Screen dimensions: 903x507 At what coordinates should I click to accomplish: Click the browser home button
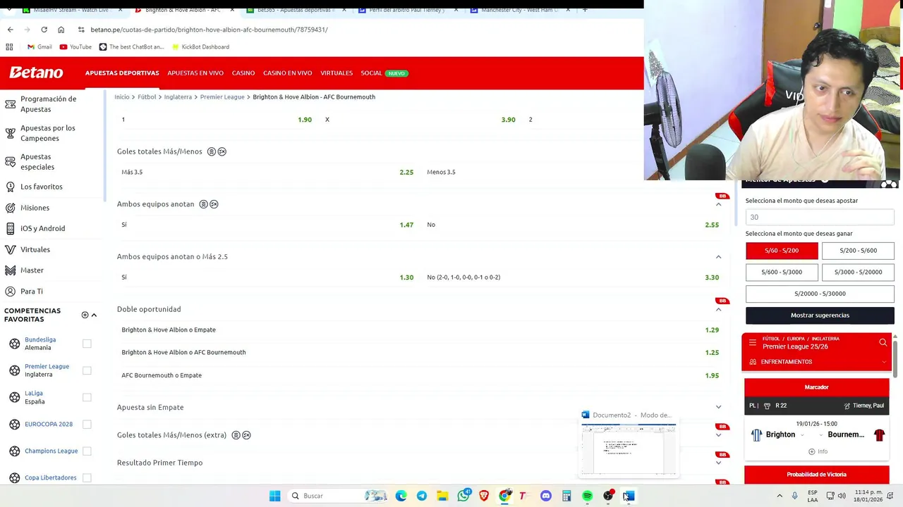click(x=61, y=30)
